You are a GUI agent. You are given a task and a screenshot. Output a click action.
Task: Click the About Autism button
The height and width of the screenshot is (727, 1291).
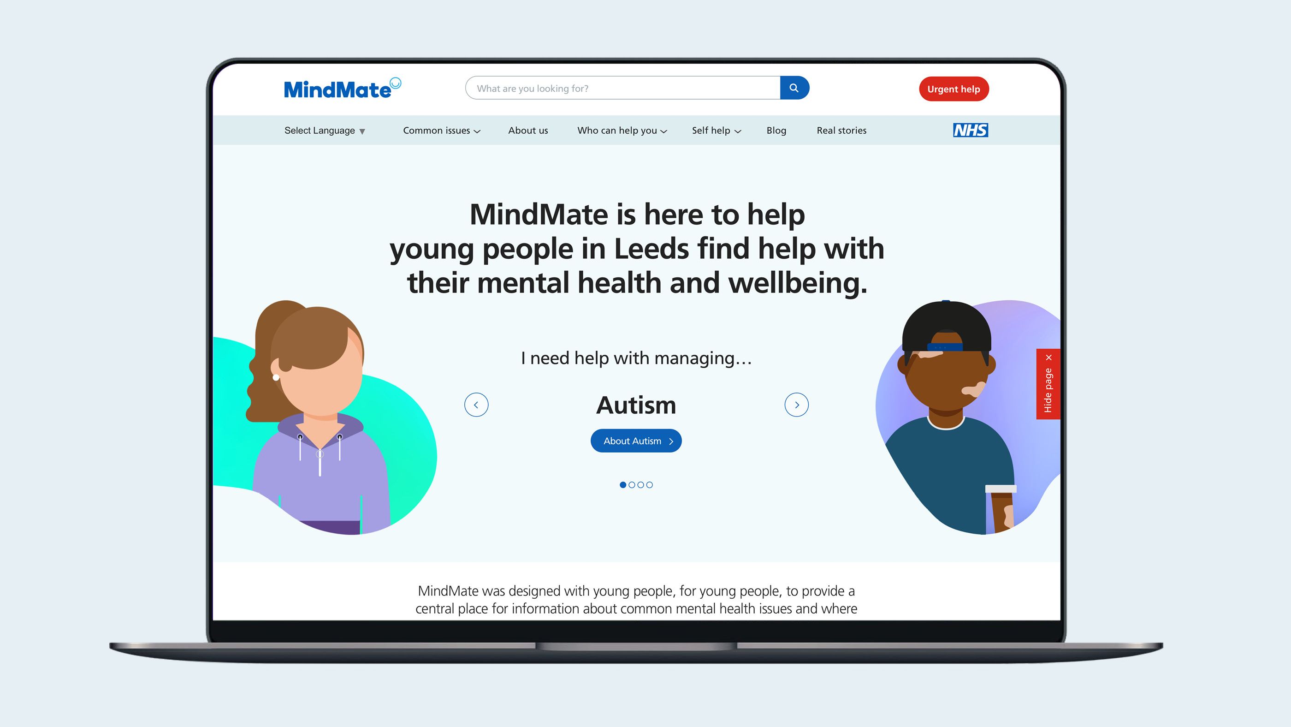tap(636, 441)
